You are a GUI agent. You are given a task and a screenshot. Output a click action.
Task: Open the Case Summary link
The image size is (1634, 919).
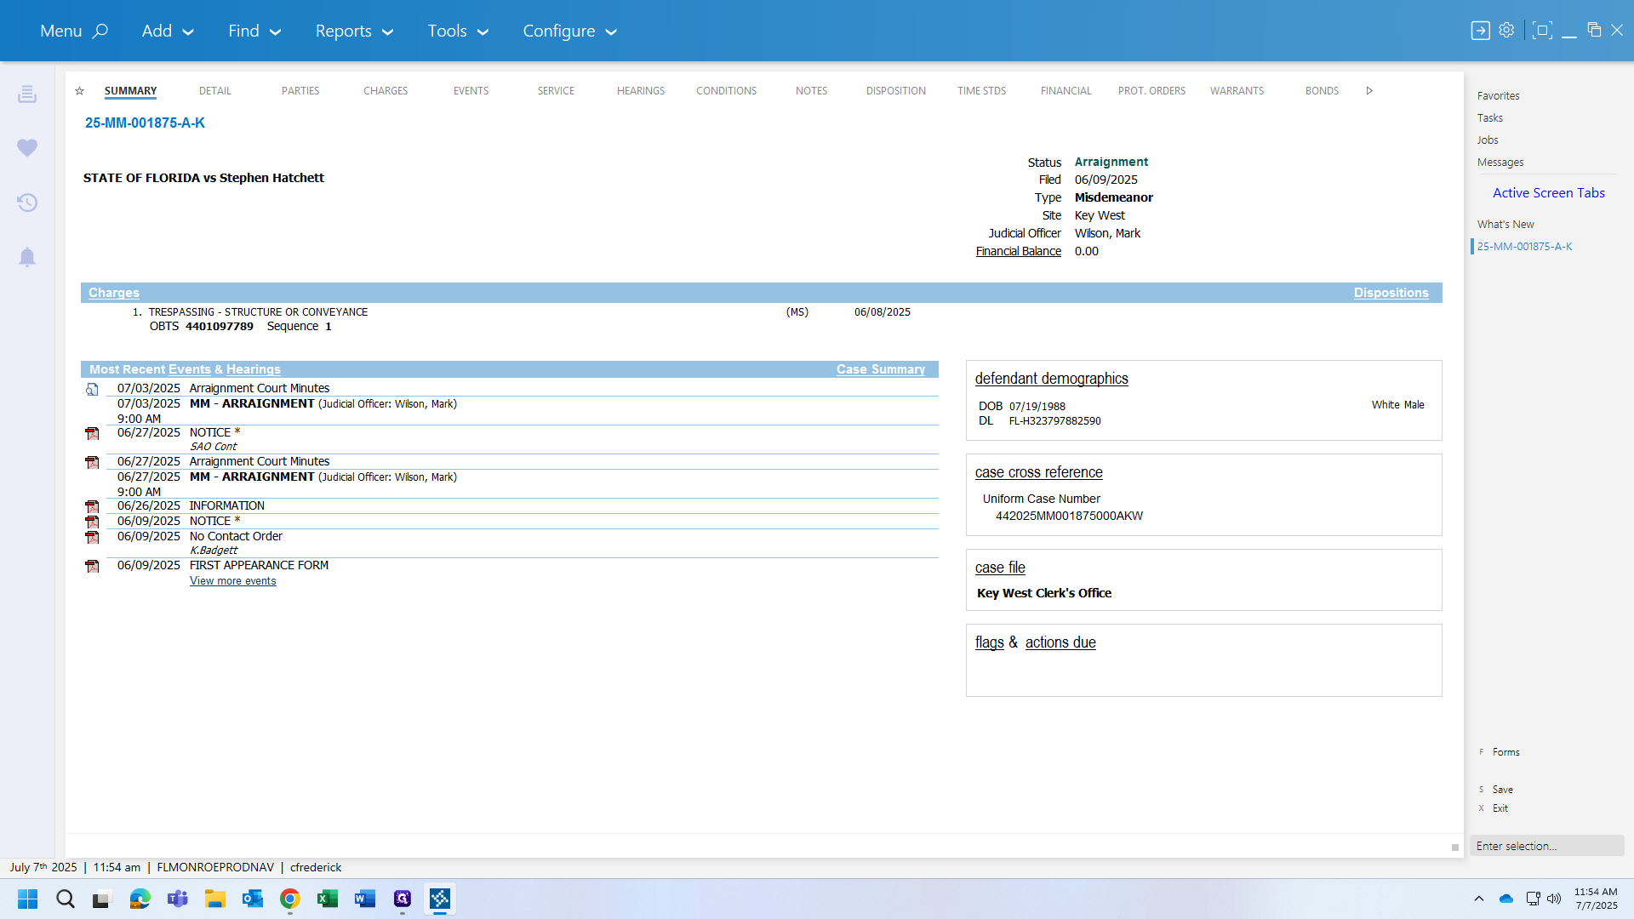click(x=880, y=369)
